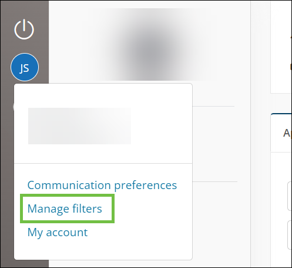Select Manage filters in the user menu
The height and width of the screenshot is (268, 292).
tap(65, 209)
